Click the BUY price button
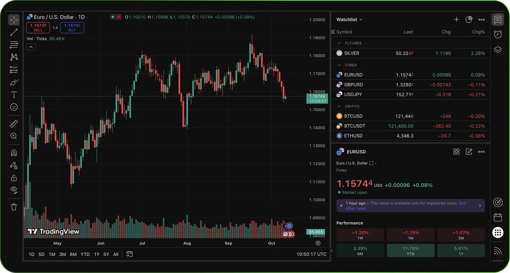 tap(72, 28)
